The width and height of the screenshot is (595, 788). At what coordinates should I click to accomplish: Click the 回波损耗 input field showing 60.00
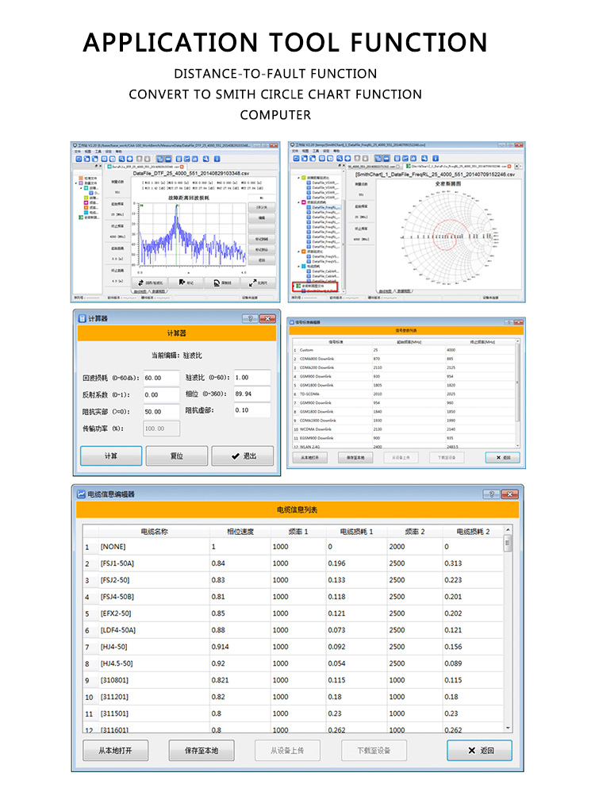pyautogui.click(x=161, y=378)
